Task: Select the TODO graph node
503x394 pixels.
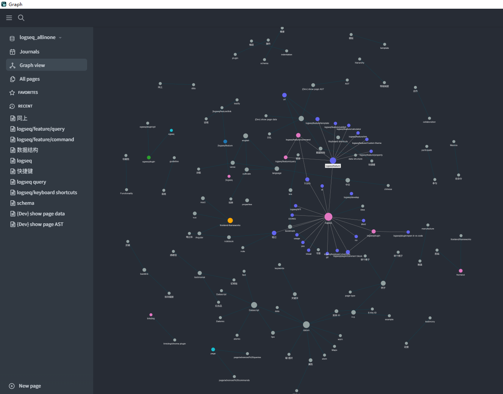Action: [307, 179]
